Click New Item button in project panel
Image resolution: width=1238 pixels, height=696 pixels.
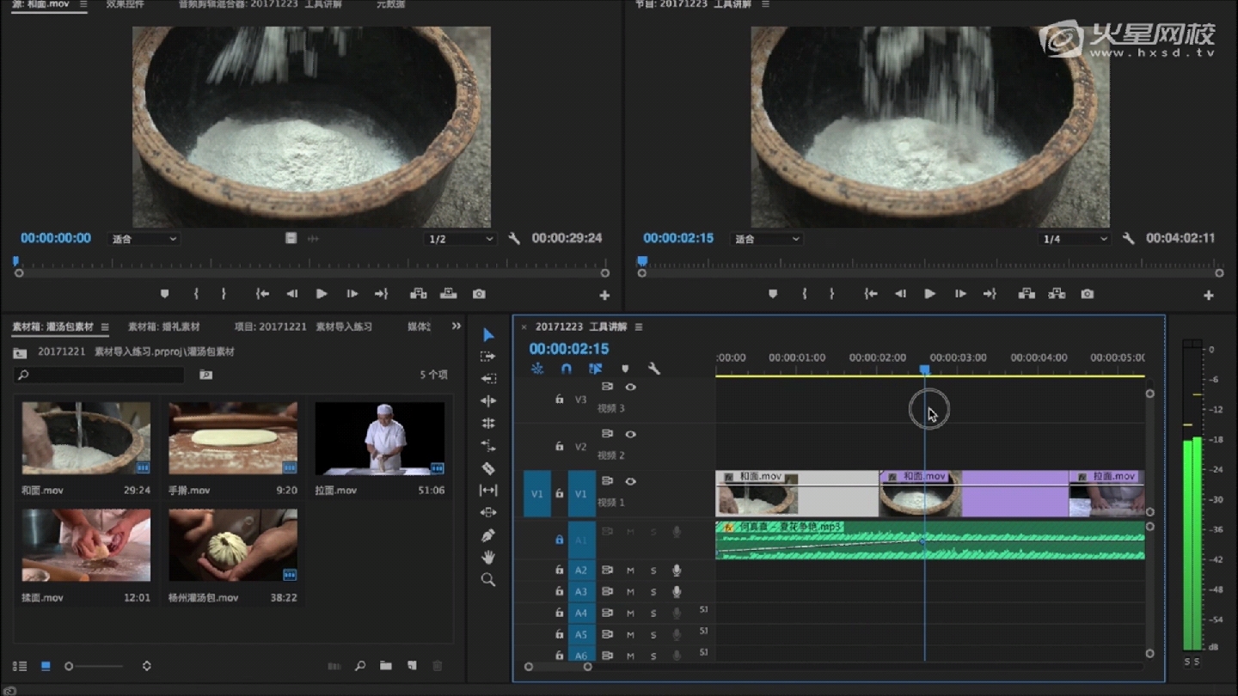coord(412,666)
